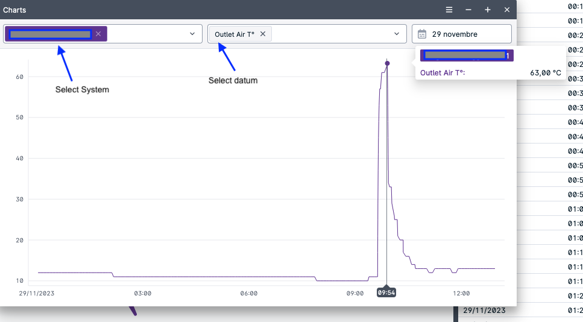The height and width of the screenshot is (322, 583).
Task: Expand the system selection dropdown chevron
Action: 192,34
